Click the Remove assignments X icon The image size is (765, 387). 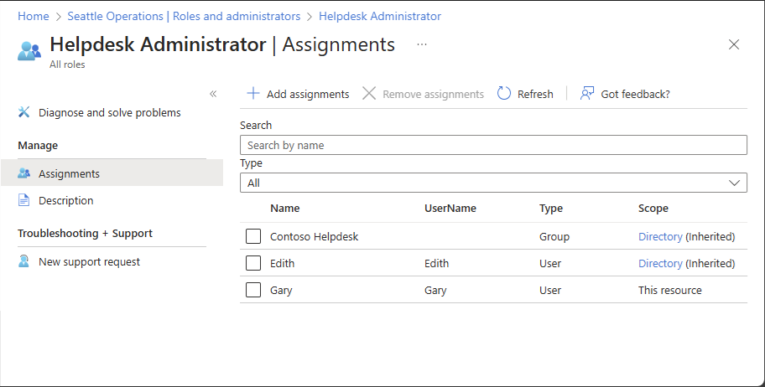369,94
